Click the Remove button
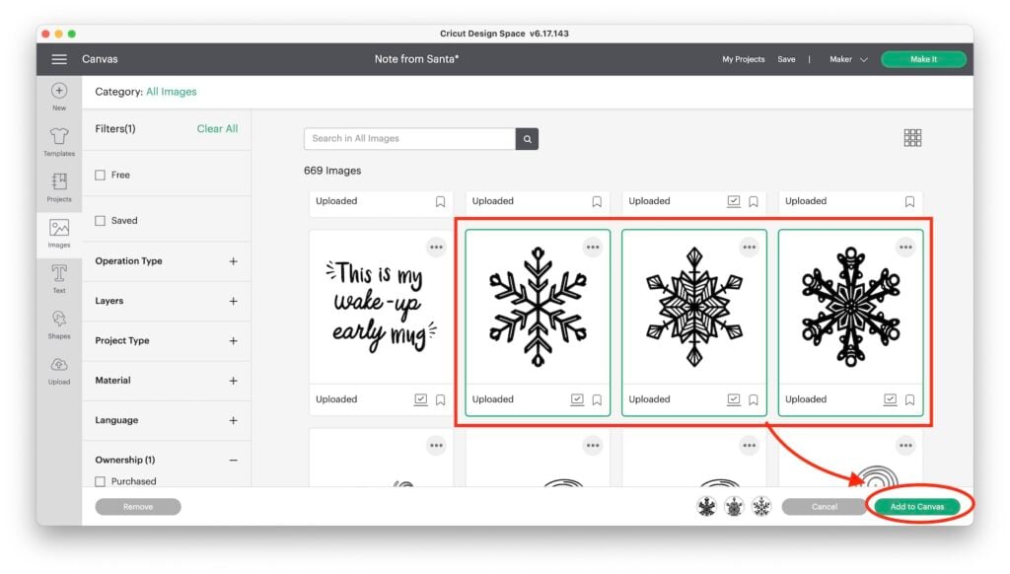 (x=138, y=507)
